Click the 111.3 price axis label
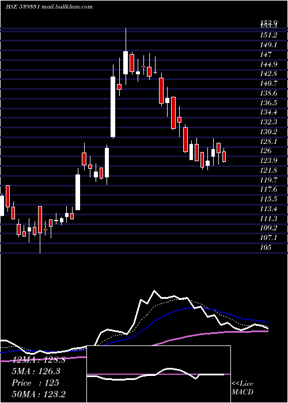Image resolution: width=288 pixels, height=403 pixels. pos(269,218)
